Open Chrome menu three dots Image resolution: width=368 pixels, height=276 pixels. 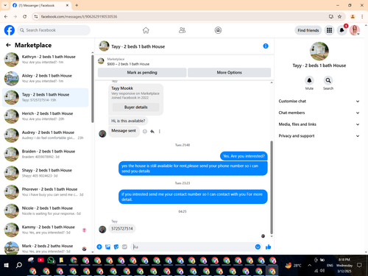[362, 16]
